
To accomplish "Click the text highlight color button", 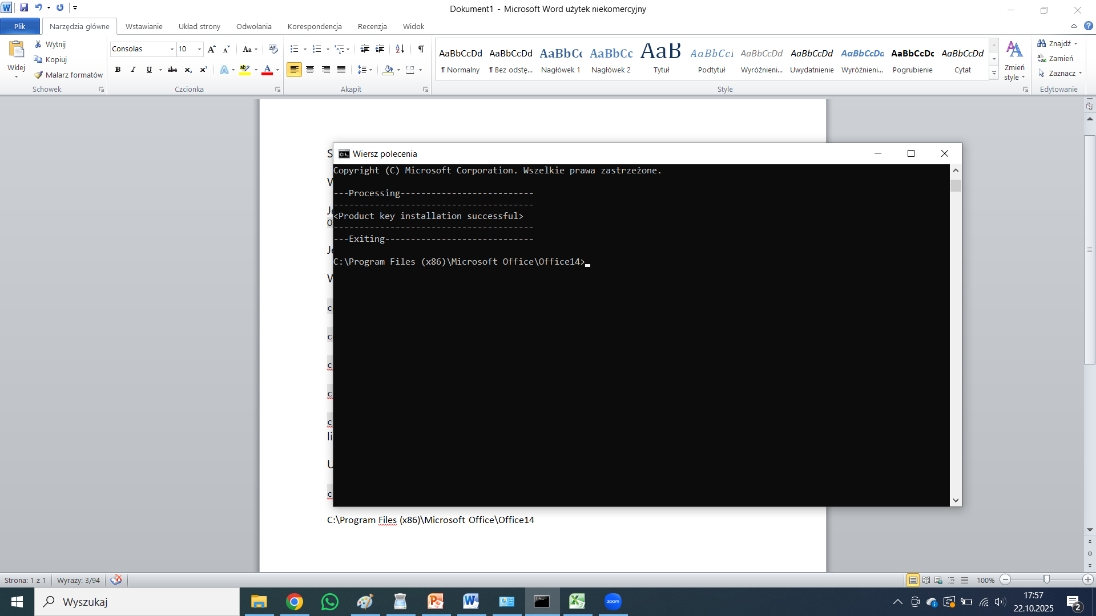I will (x=245, y=70).
